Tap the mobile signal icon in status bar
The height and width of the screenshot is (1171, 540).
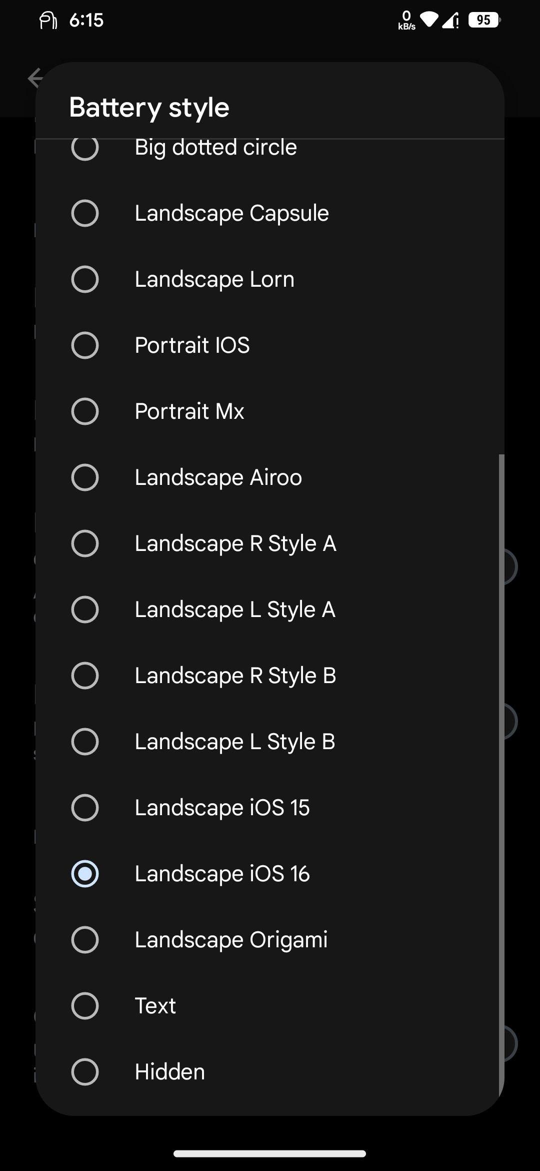450,21
